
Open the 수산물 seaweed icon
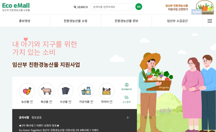[65, 91]
